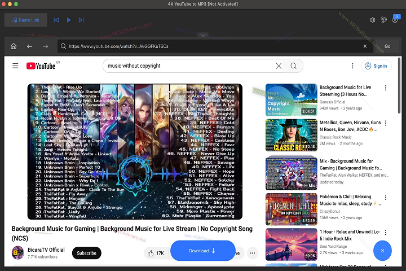Subscribe to BicaraTV Official
Screen dimensions: 406x271
point(86,253)
